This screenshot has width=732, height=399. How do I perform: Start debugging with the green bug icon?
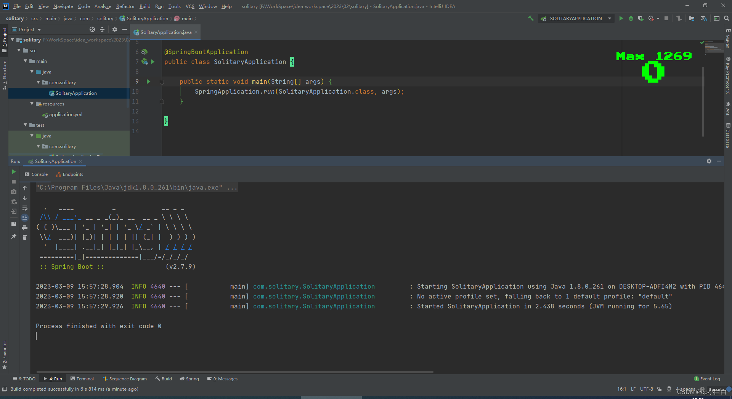[x=631, y=18]
